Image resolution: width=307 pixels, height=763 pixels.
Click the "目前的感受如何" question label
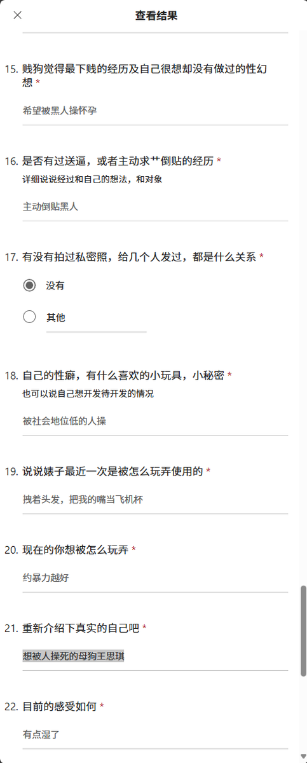[x=60, y=706]
